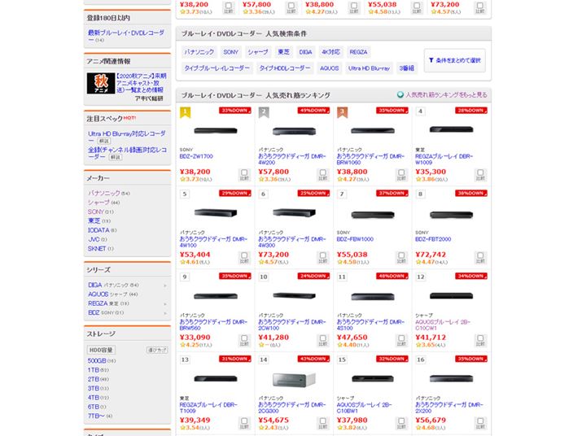Open the HDD capacity selector
Screen dimensions: 582x436
coord(101,350)
